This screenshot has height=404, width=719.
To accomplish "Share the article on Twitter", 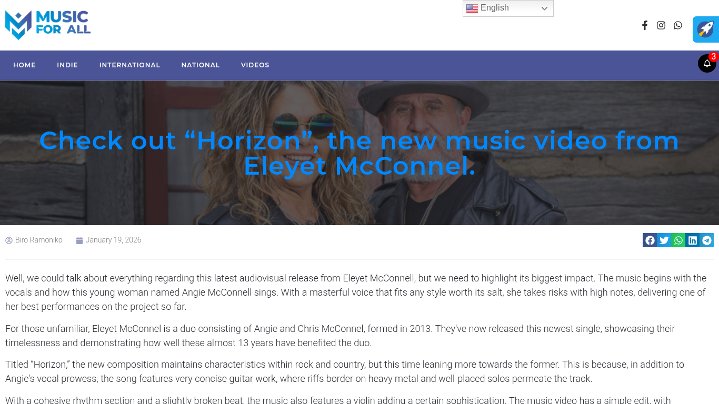I will (664, 240).
